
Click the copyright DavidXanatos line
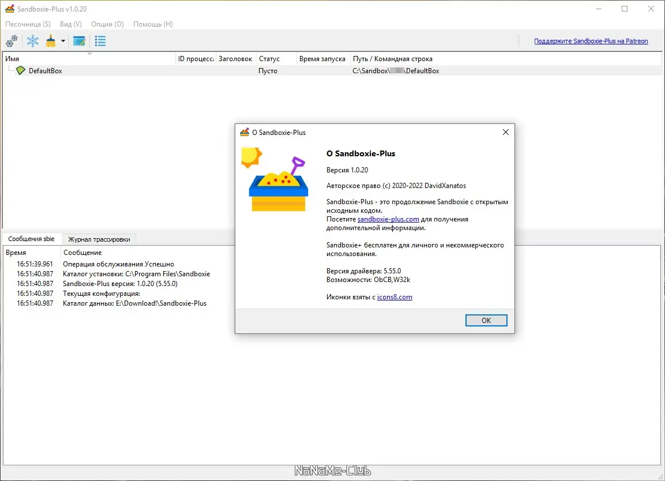pyautogui.click(x=396, y=185)
